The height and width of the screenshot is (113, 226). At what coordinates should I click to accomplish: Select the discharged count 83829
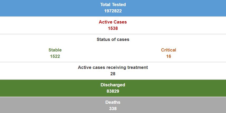pos(113,91)
